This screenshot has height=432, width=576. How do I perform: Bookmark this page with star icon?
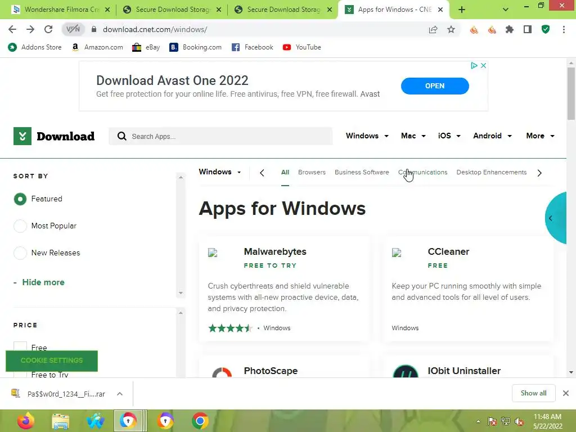(x=451, y=29)
